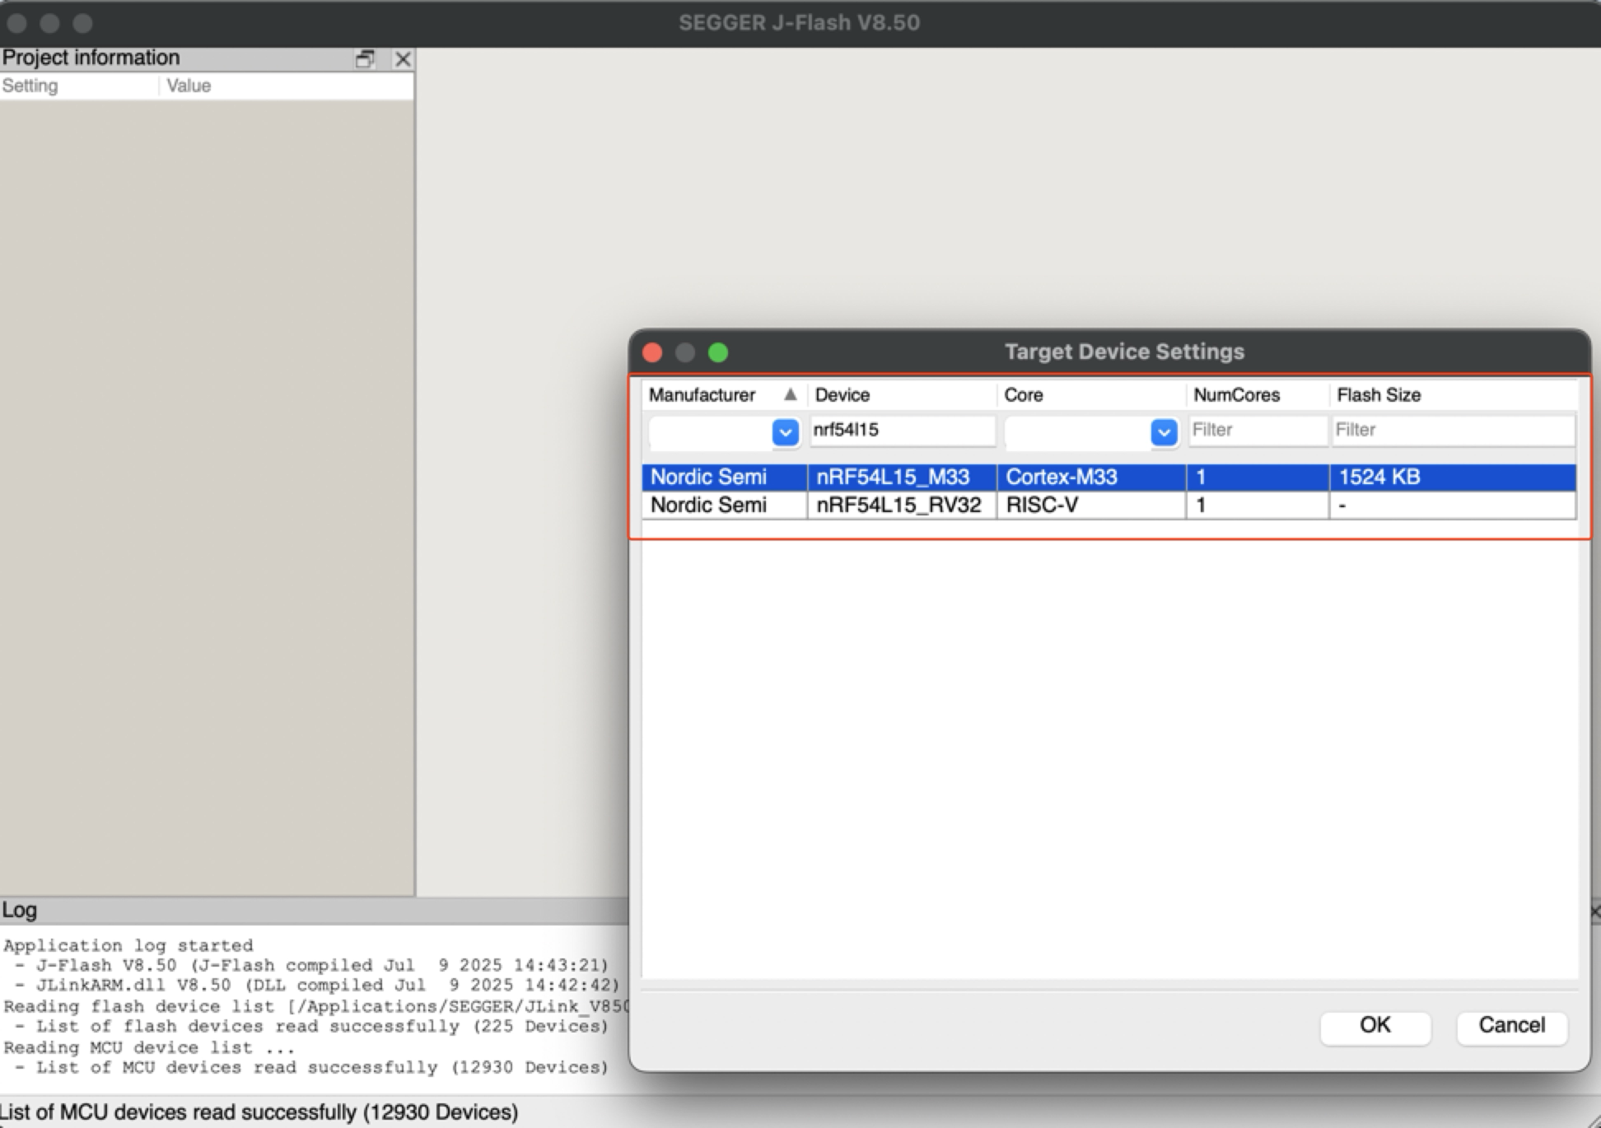Click the JLinkARM.dll V8.50 log line
The width and height of the screenshot is (1601, 1128).
316,986
